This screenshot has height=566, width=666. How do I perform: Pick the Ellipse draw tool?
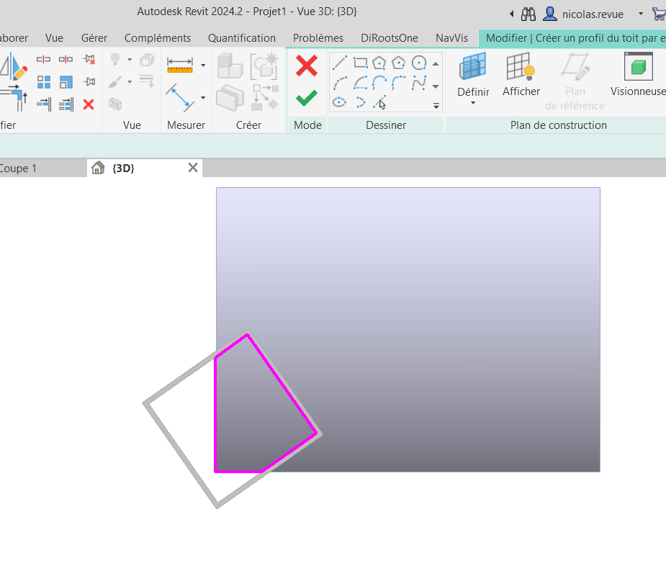click(340, 102)
